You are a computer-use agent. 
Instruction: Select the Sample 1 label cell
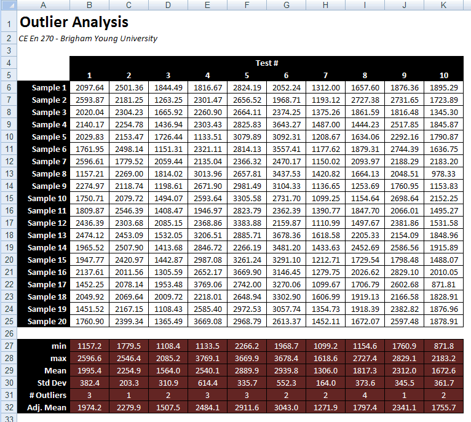[x=44, y=87]
